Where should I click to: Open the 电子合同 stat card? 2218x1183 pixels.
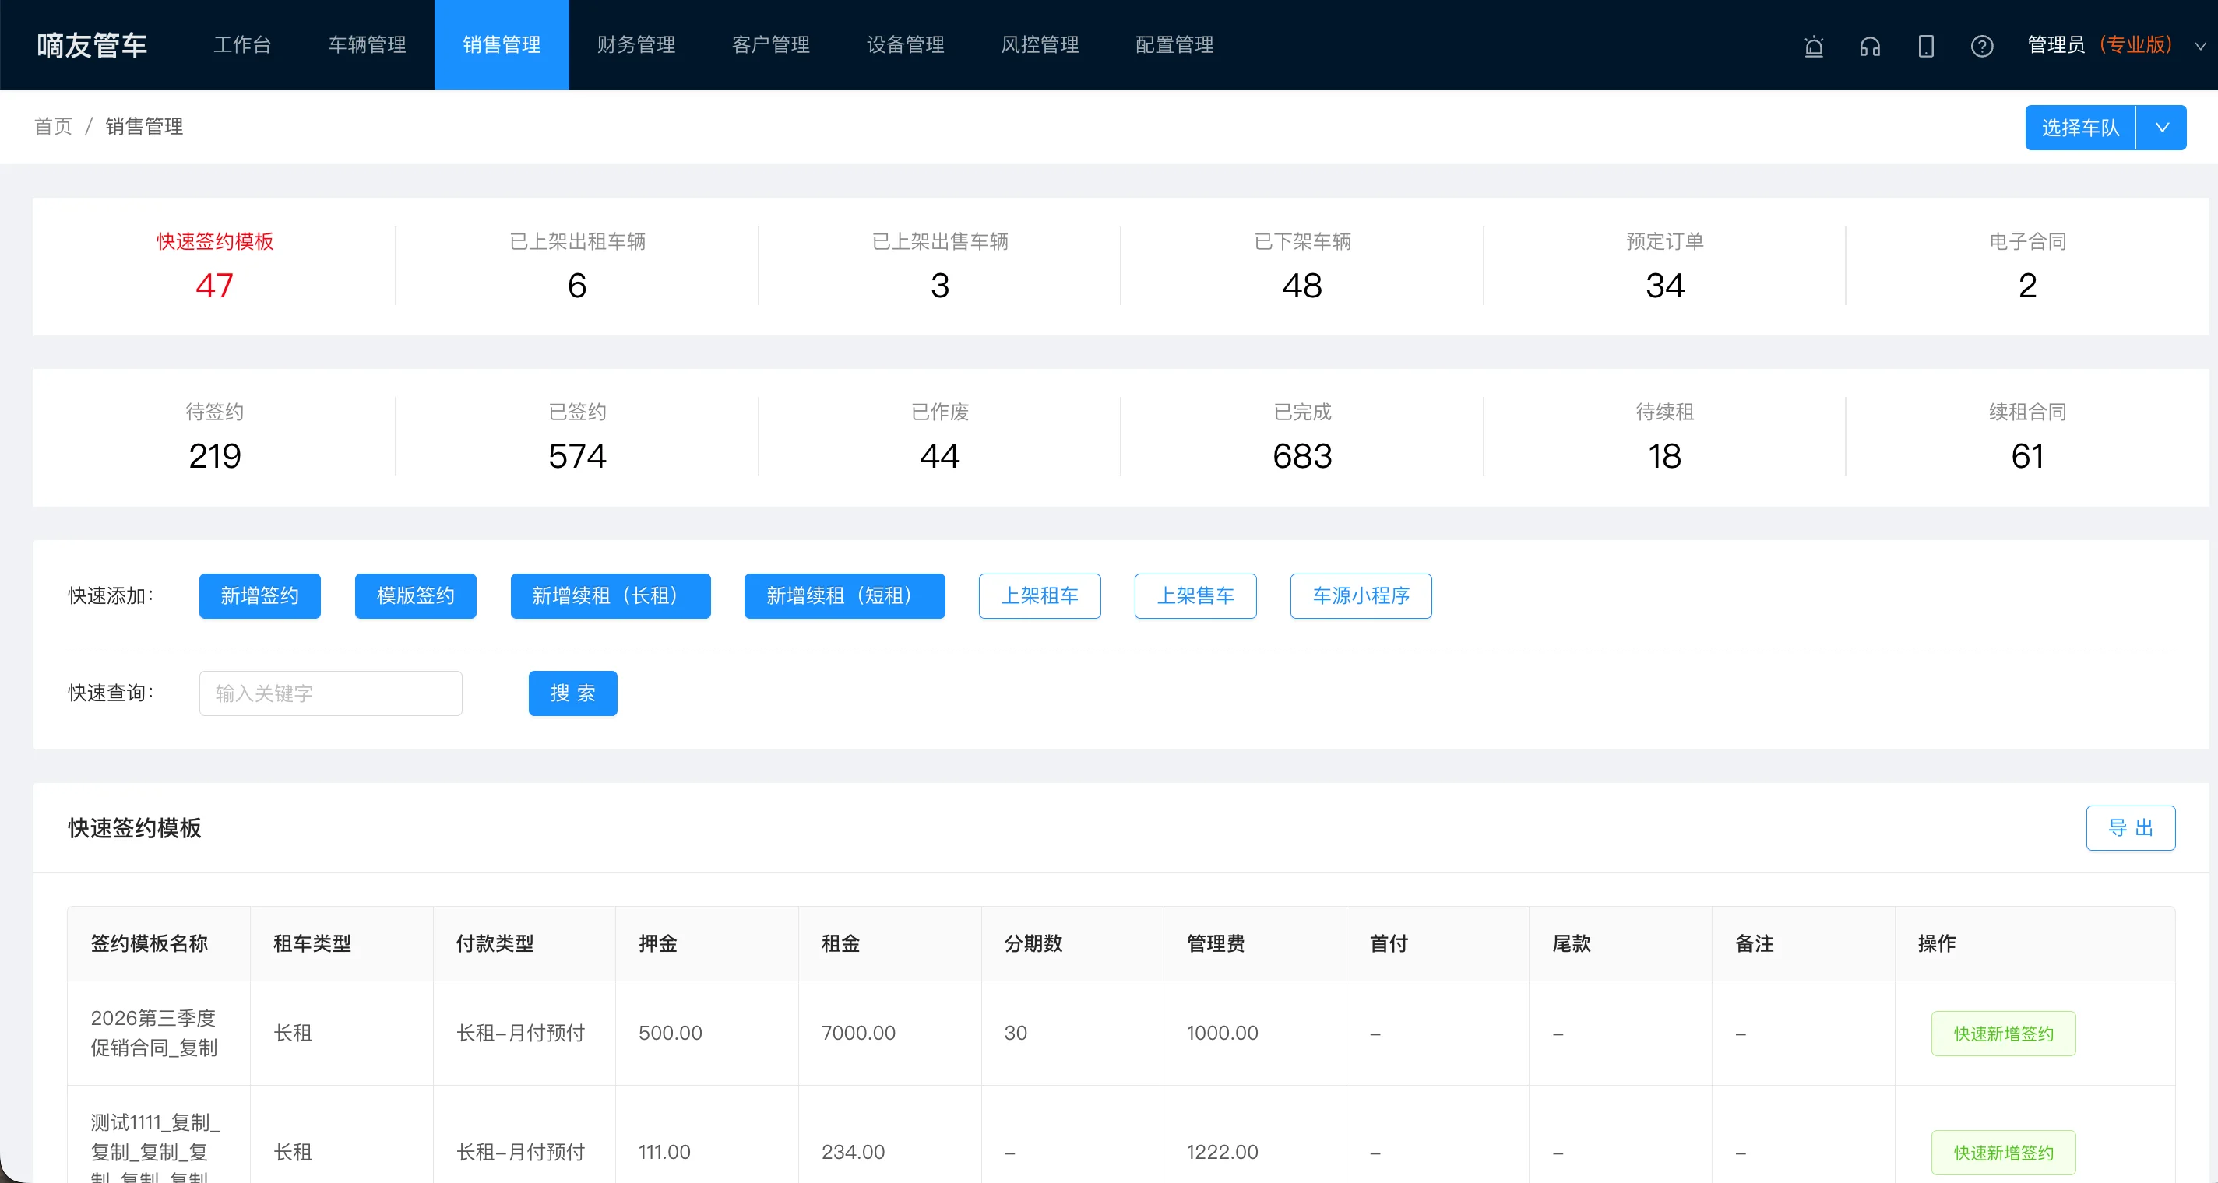(x=2027, y=267)
